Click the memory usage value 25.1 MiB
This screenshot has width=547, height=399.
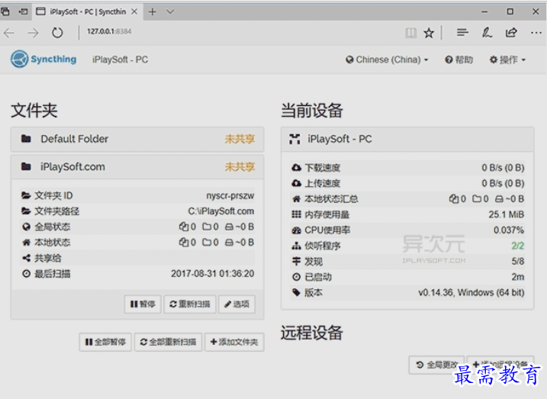coord(506,214)
